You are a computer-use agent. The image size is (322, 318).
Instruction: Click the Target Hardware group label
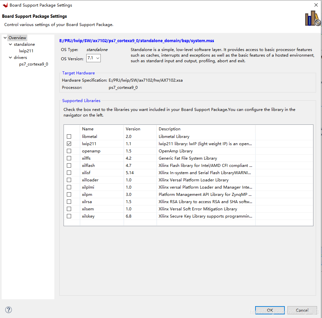click(78, 73)
